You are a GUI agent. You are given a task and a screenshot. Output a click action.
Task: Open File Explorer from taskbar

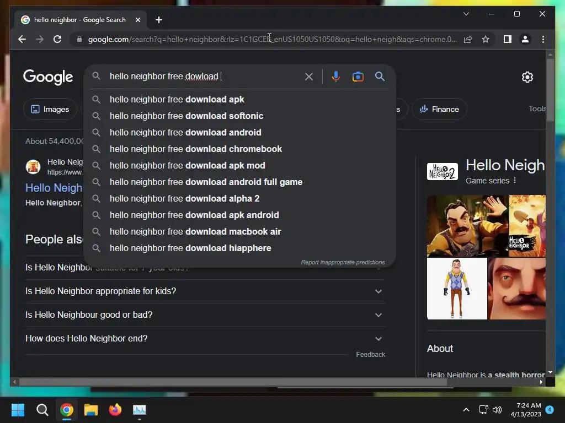[91, 410]
